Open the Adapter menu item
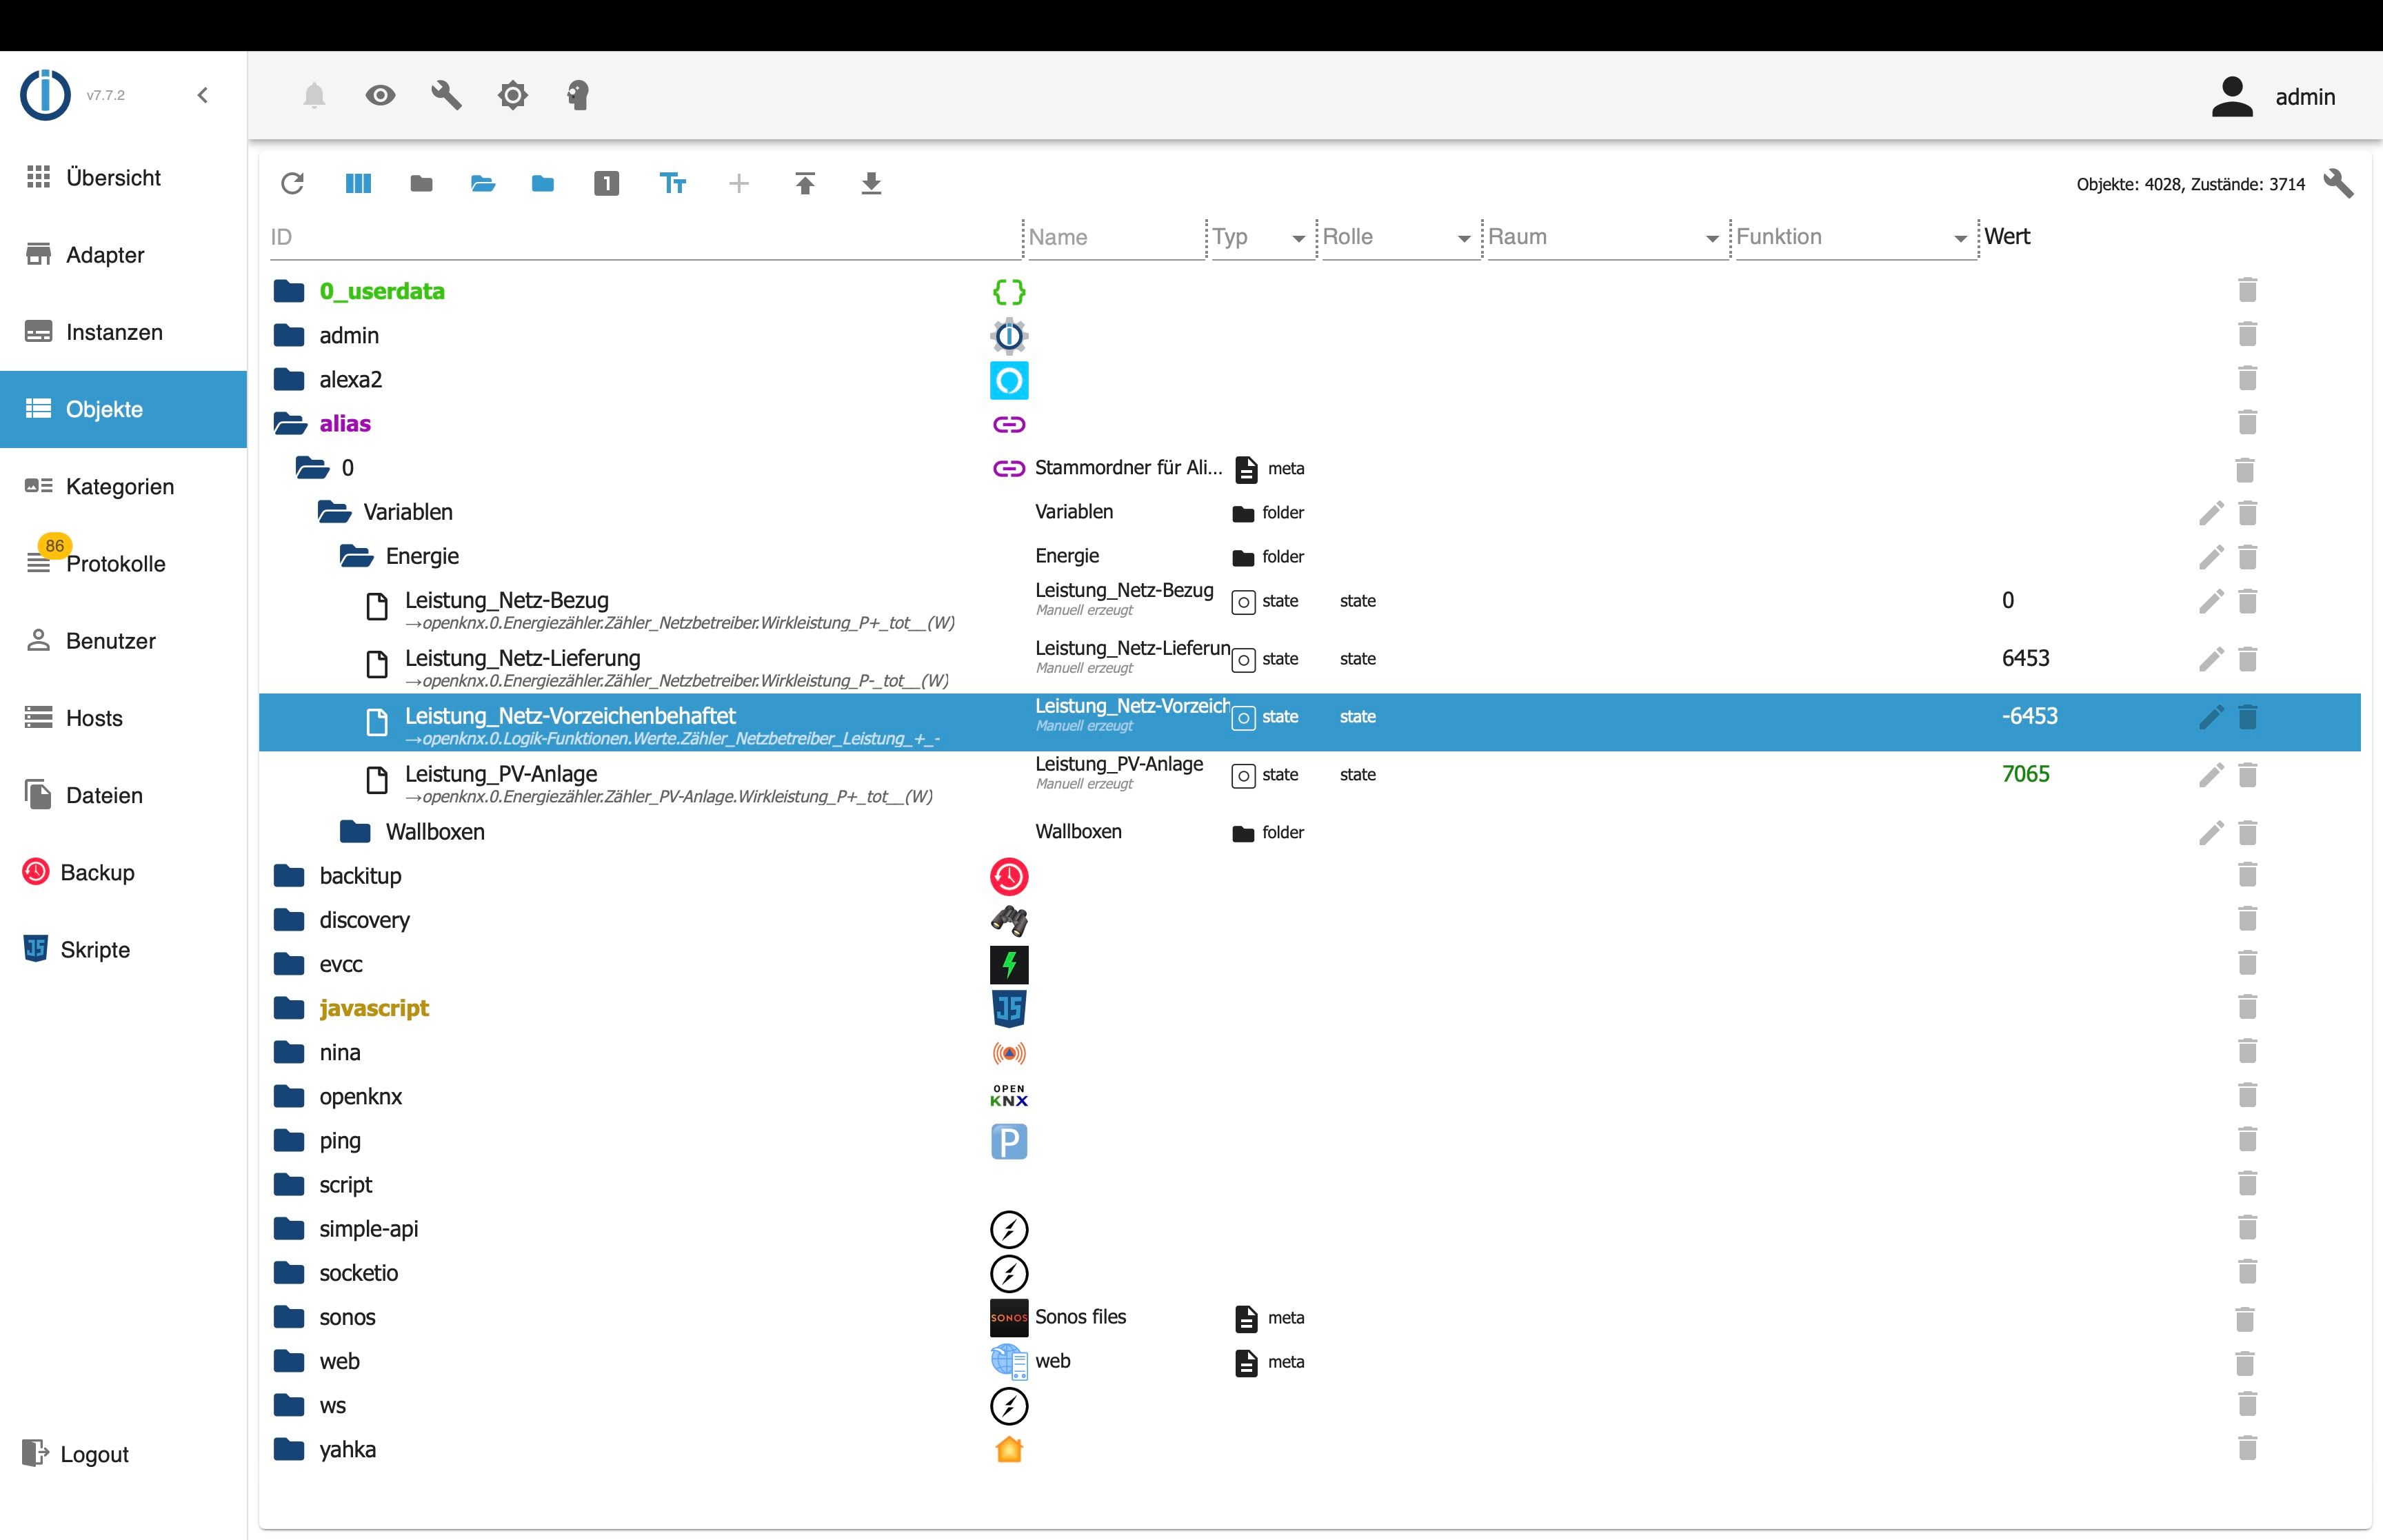The image size is (2383, 1540). pos(104,255)
